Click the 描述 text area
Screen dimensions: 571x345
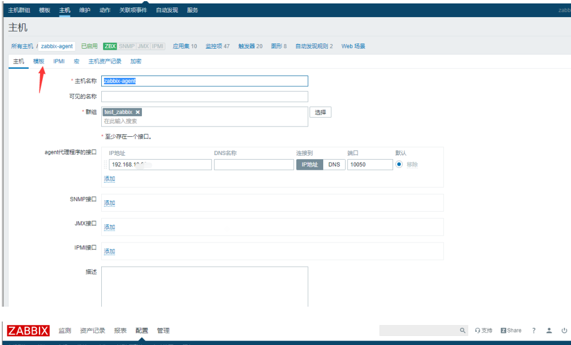(205, 286)
